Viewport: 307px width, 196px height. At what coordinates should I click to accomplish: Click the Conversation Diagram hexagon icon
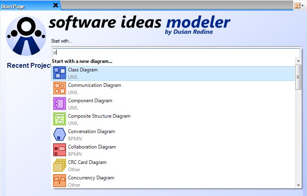click(x=60, y=134)
